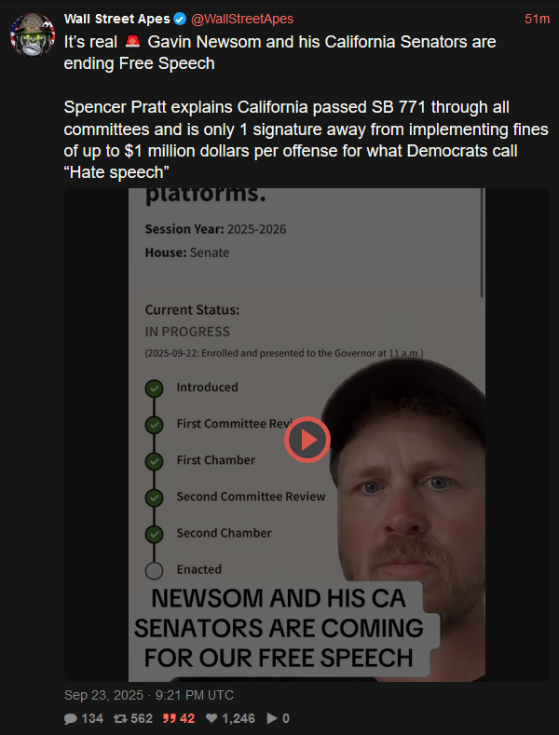Click the video caption about free speech
Viewport: 559px width, 735px height.
coord(279,628)
